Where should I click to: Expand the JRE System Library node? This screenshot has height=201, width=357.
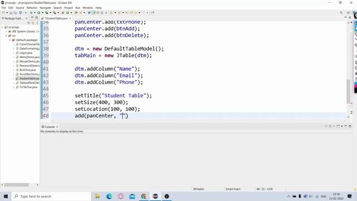6,31
